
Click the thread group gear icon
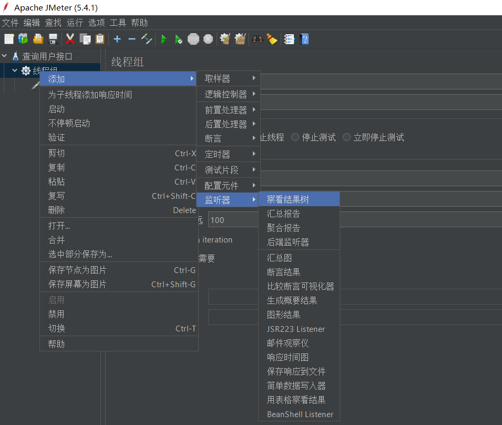[26, 70]
